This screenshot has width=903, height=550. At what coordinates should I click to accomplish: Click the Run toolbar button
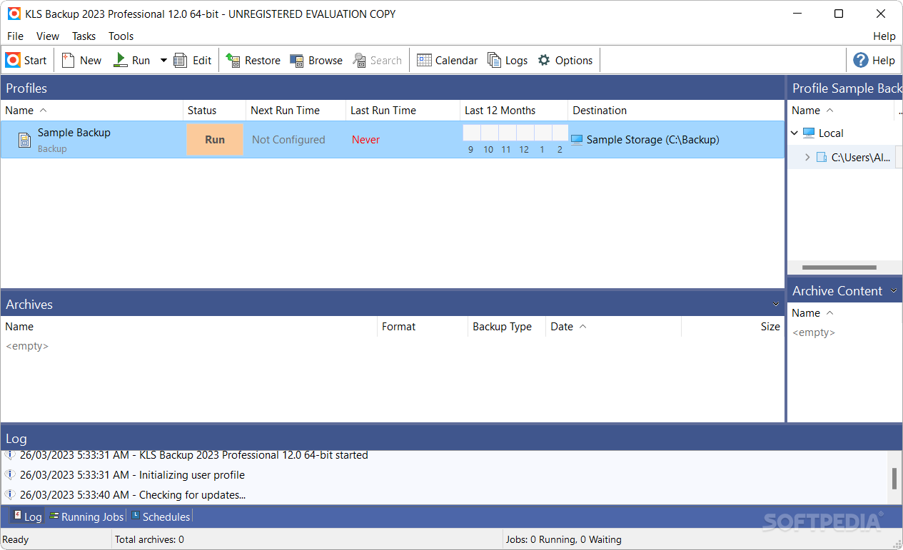132,61
